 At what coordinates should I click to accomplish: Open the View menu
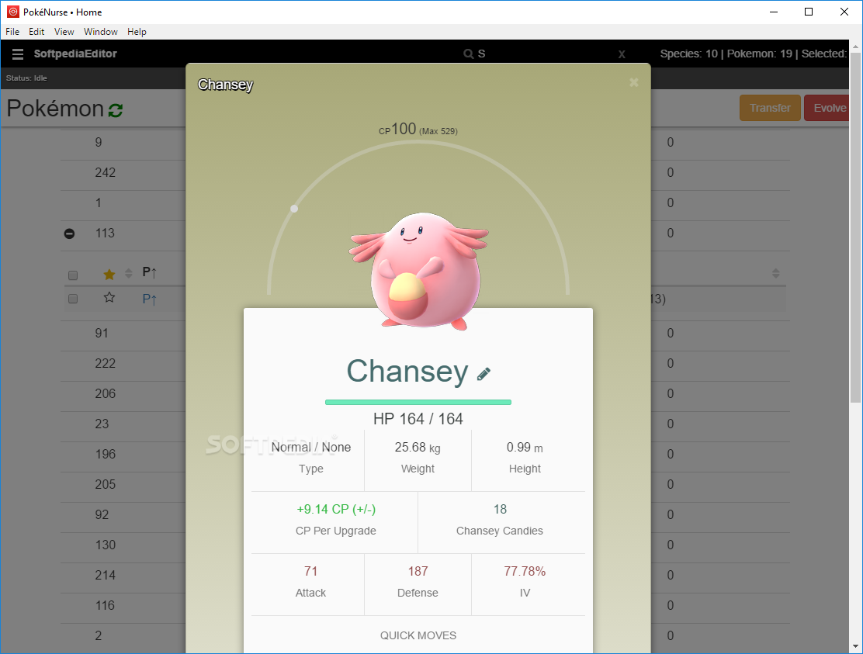click(x=64, y=32)
